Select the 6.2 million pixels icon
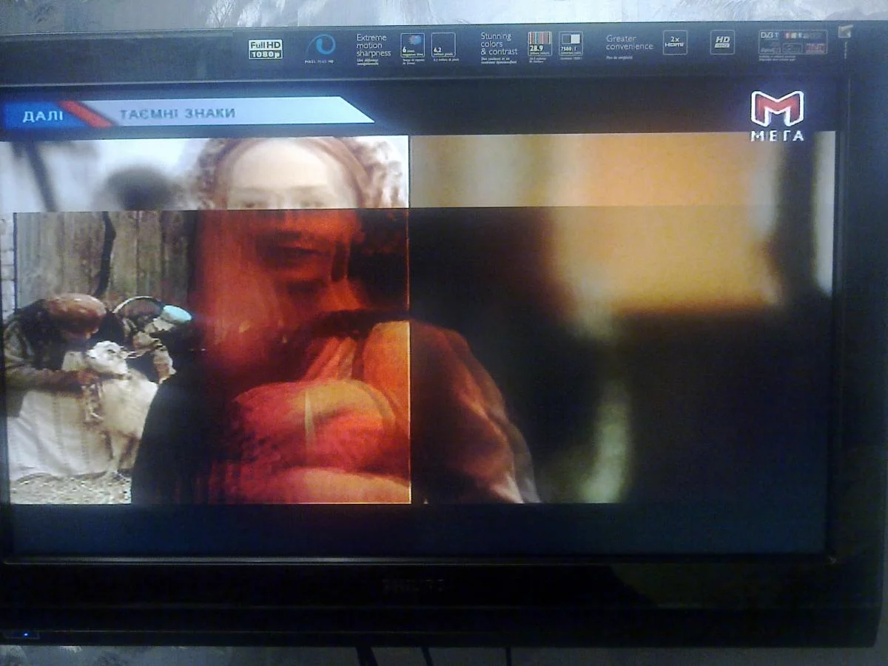The height and width of the screenshot is (666, 888). [443, 45]
